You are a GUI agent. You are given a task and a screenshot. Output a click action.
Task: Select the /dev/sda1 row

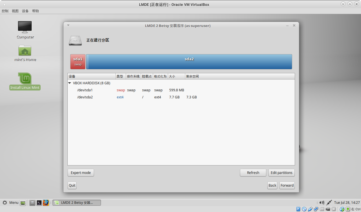coord(181,90)
